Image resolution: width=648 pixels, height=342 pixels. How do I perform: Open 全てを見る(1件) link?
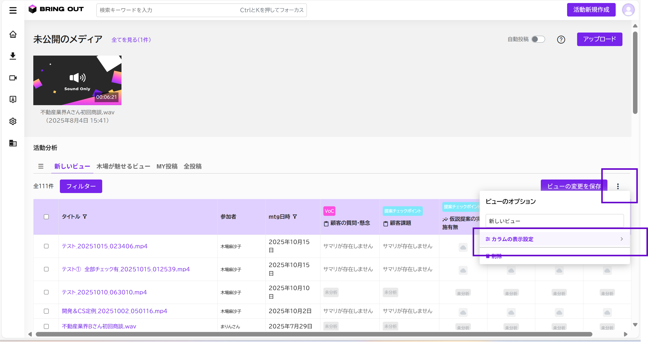[131, 40]
